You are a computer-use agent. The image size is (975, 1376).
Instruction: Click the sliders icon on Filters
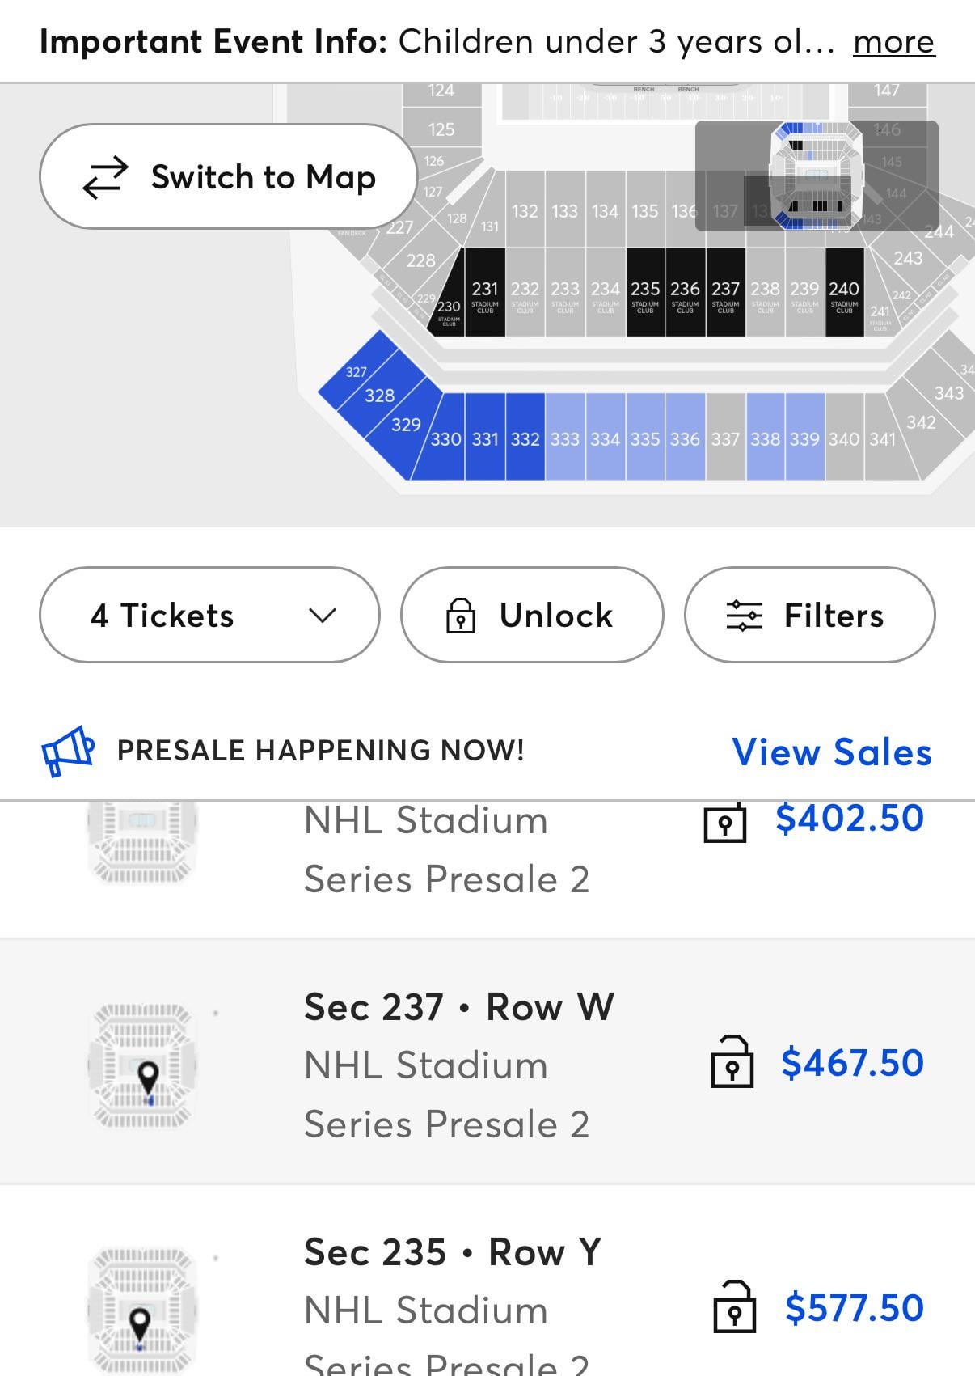point(744,616)
